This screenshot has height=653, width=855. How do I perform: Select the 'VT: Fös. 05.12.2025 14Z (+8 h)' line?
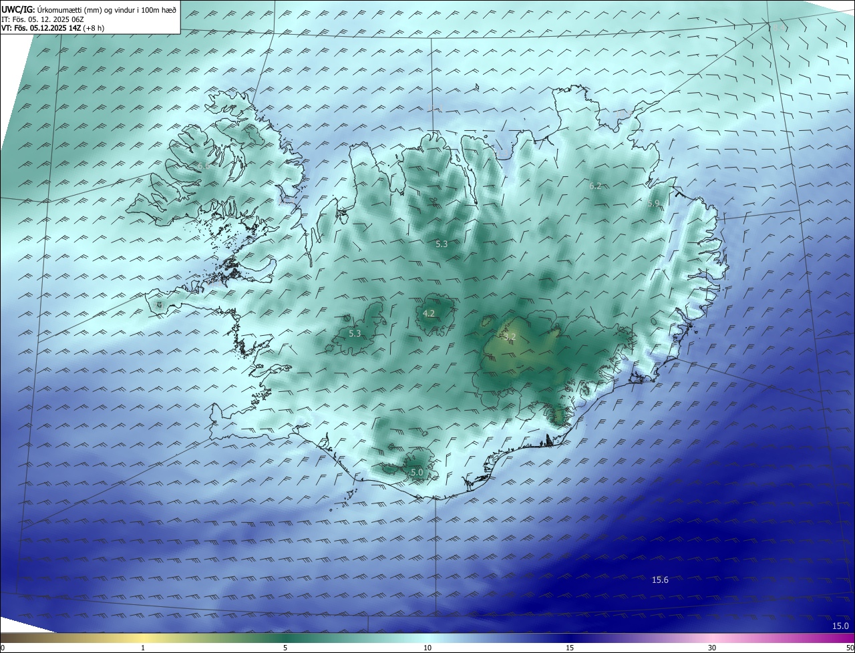(x=53, y=28)
